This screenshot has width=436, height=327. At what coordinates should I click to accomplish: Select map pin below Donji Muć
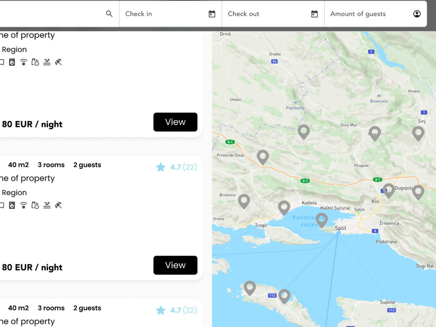tap(375, 133)
